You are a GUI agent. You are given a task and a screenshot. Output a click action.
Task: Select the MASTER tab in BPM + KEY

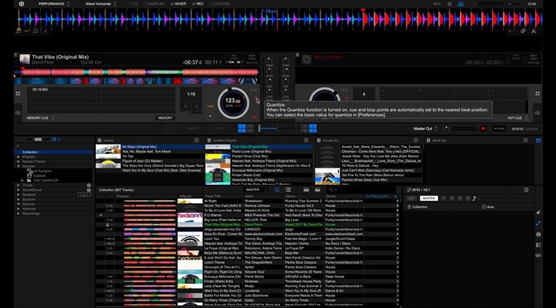pyautogui.click(x=429, y=198)
